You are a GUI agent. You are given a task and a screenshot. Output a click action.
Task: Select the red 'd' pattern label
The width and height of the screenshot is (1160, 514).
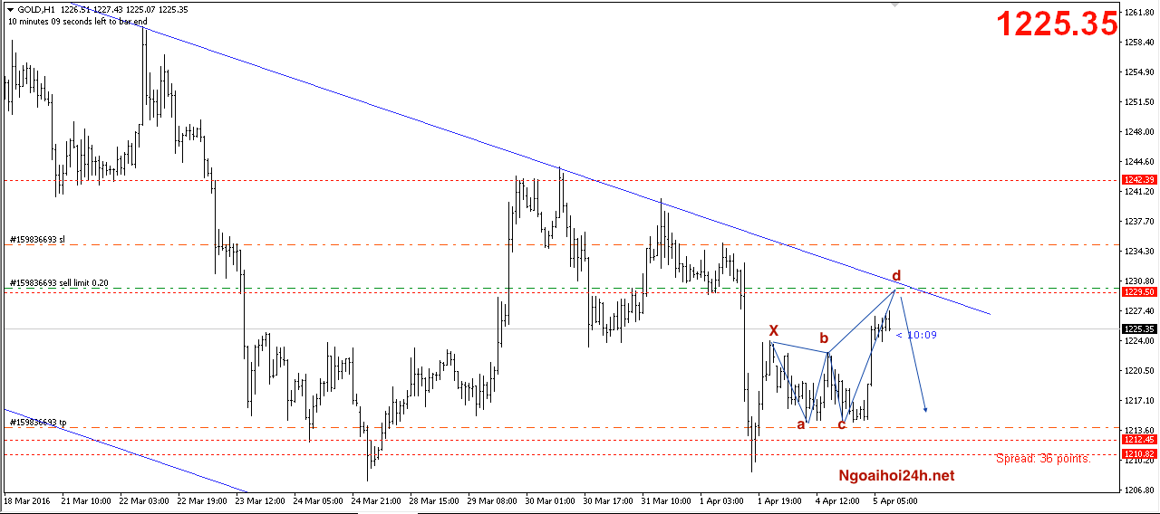click(896, 275)
